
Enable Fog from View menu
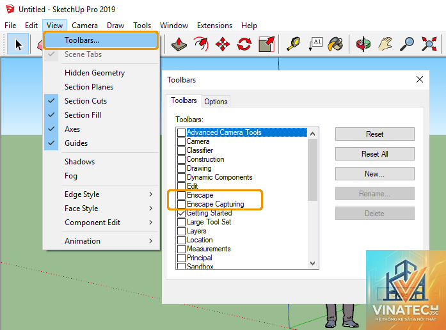[x=101, y=176]
